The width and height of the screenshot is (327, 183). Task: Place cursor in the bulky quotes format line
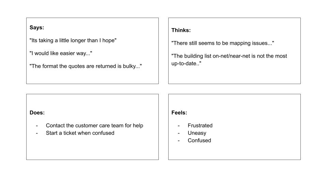click(x=85, y=66)
